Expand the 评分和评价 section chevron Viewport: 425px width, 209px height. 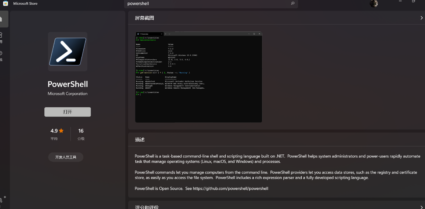[421, 207]
